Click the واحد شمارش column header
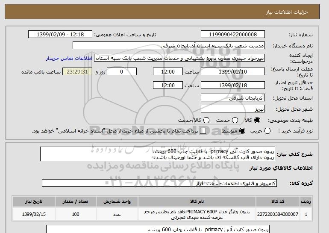This screenshot has width=329, height=233. click(x=117, y=201)
